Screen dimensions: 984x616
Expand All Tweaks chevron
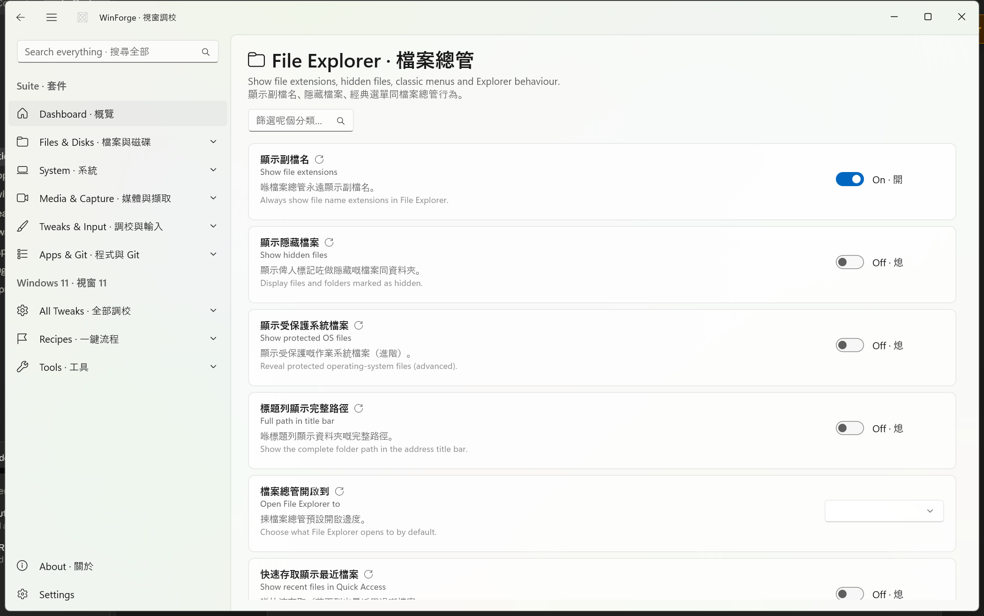(x=213, y=310)
